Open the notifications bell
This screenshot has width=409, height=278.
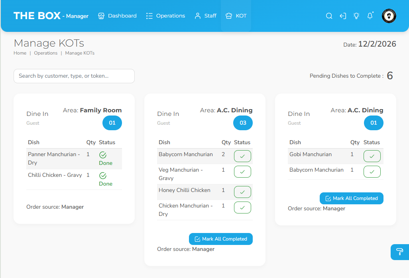click(x=370, y=16)
